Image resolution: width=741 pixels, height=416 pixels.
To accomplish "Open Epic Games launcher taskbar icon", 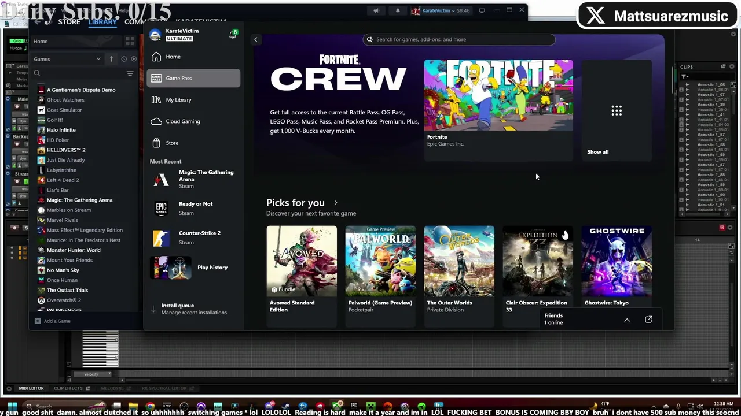I will click(x=353, y=406).
